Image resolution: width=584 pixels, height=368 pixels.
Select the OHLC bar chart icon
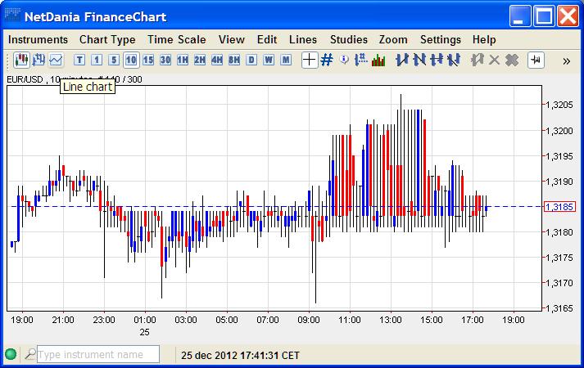38,60
